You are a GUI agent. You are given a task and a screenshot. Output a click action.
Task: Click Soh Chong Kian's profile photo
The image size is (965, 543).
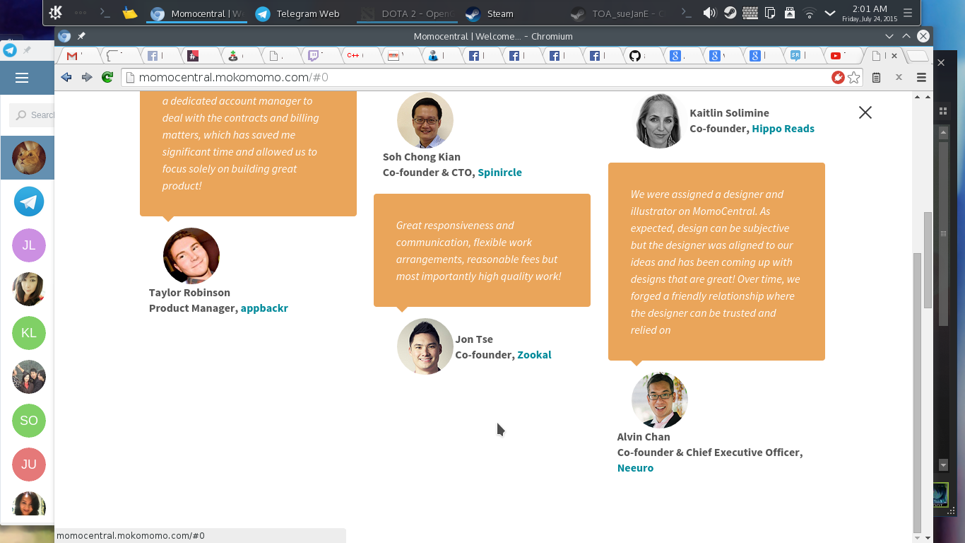425,120
